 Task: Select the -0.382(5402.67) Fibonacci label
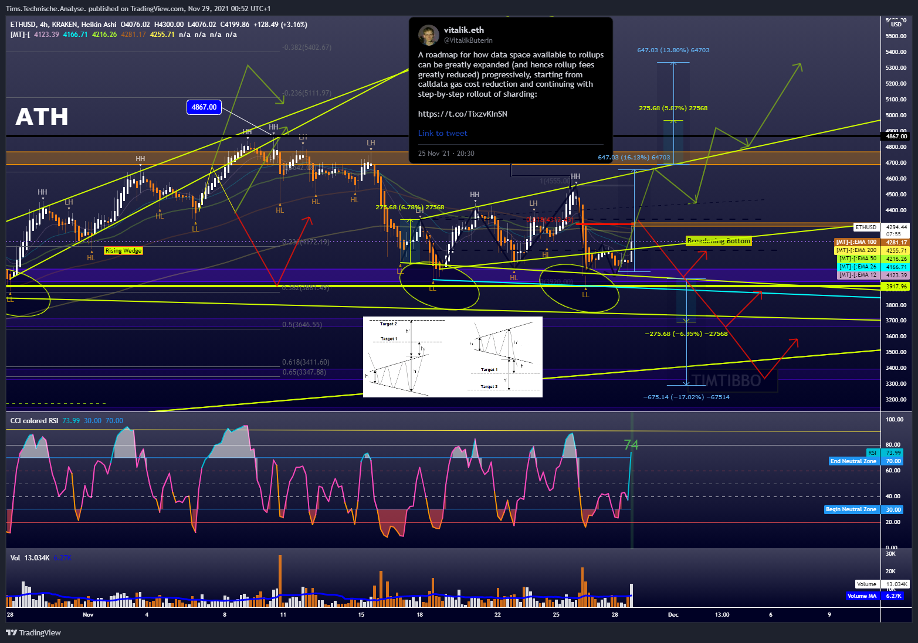coord(307,47)
